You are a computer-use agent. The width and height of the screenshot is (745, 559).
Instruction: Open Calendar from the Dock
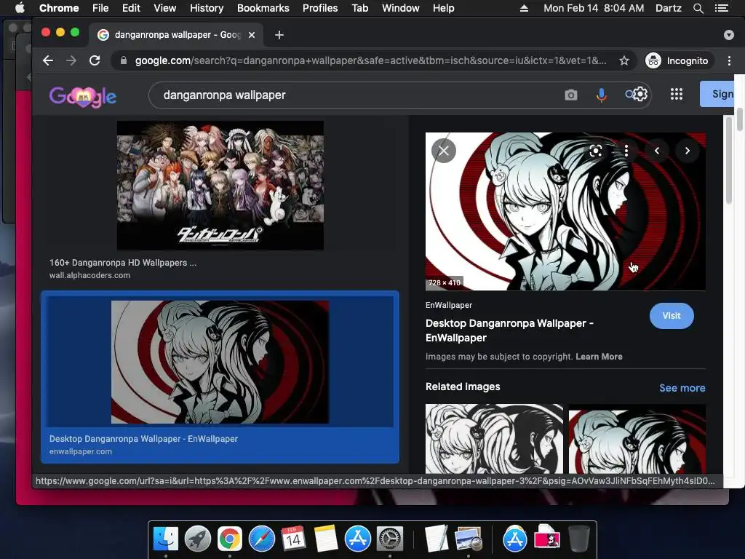[x=293, y=539]
